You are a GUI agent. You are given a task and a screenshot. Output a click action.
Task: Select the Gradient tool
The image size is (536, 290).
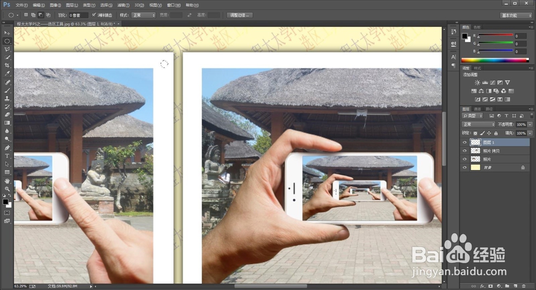pyautogui.click(x=7, y=123)
